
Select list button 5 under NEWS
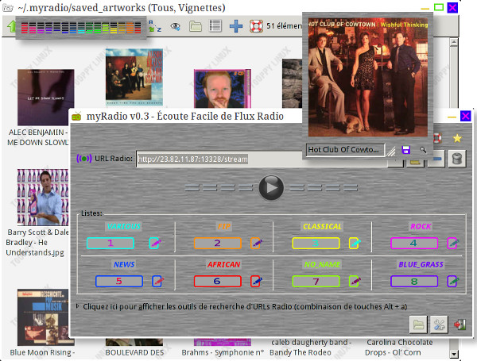(118, 281)
